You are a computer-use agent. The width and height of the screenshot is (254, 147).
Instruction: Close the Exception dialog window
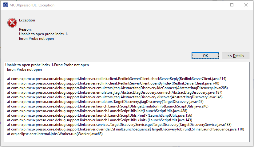point(246,5)
